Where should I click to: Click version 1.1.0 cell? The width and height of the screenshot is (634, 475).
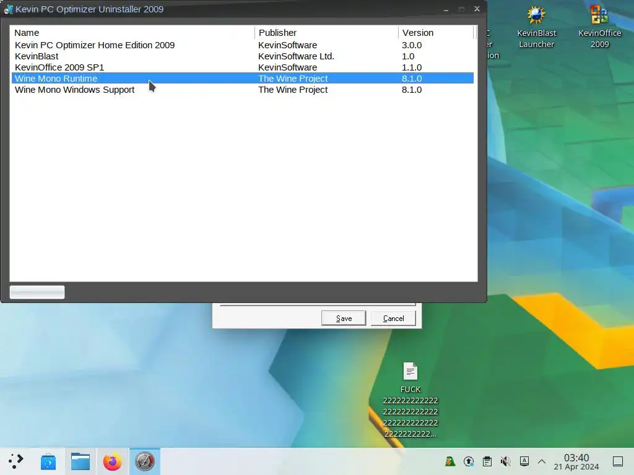pos(412,67)
